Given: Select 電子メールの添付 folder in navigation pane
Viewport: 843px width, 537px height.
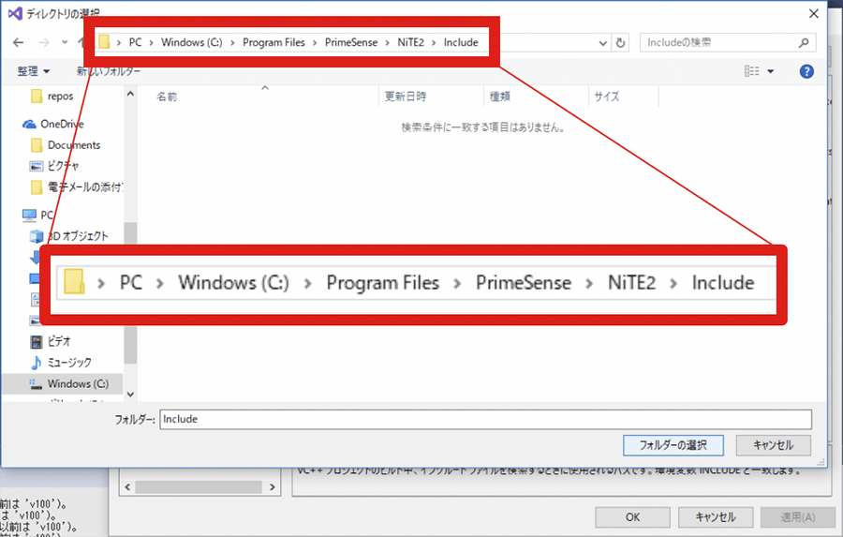Looking at the screenshot, I should (77, 186).
